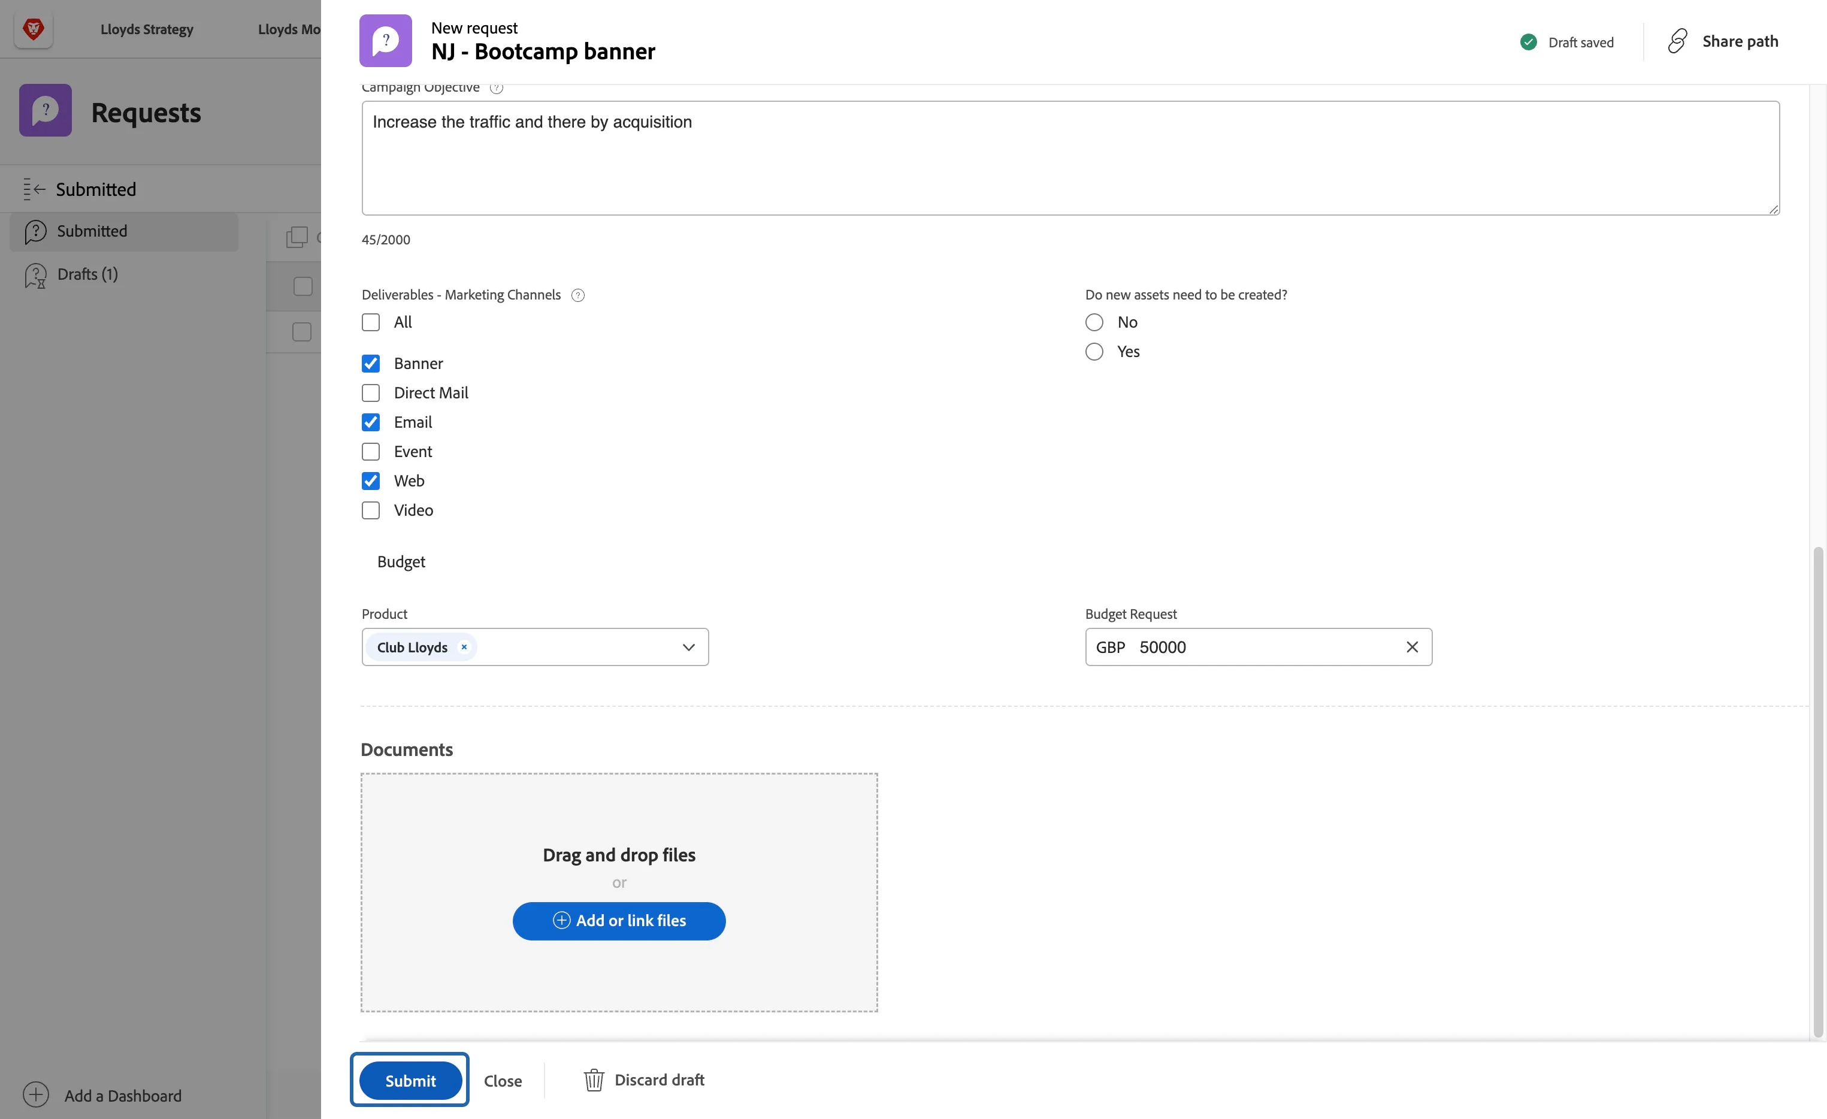Remove Club Lloyds tag from Product
The width and height of the screenshot is (1827, 1119).
click(x=464, y=646)
